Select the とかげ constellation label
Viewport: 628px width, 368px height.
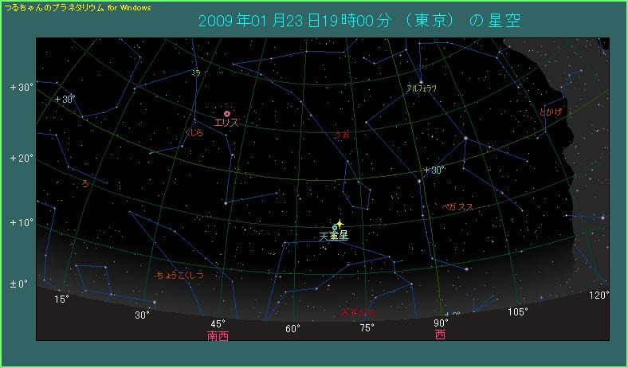(x=551, y=112)
